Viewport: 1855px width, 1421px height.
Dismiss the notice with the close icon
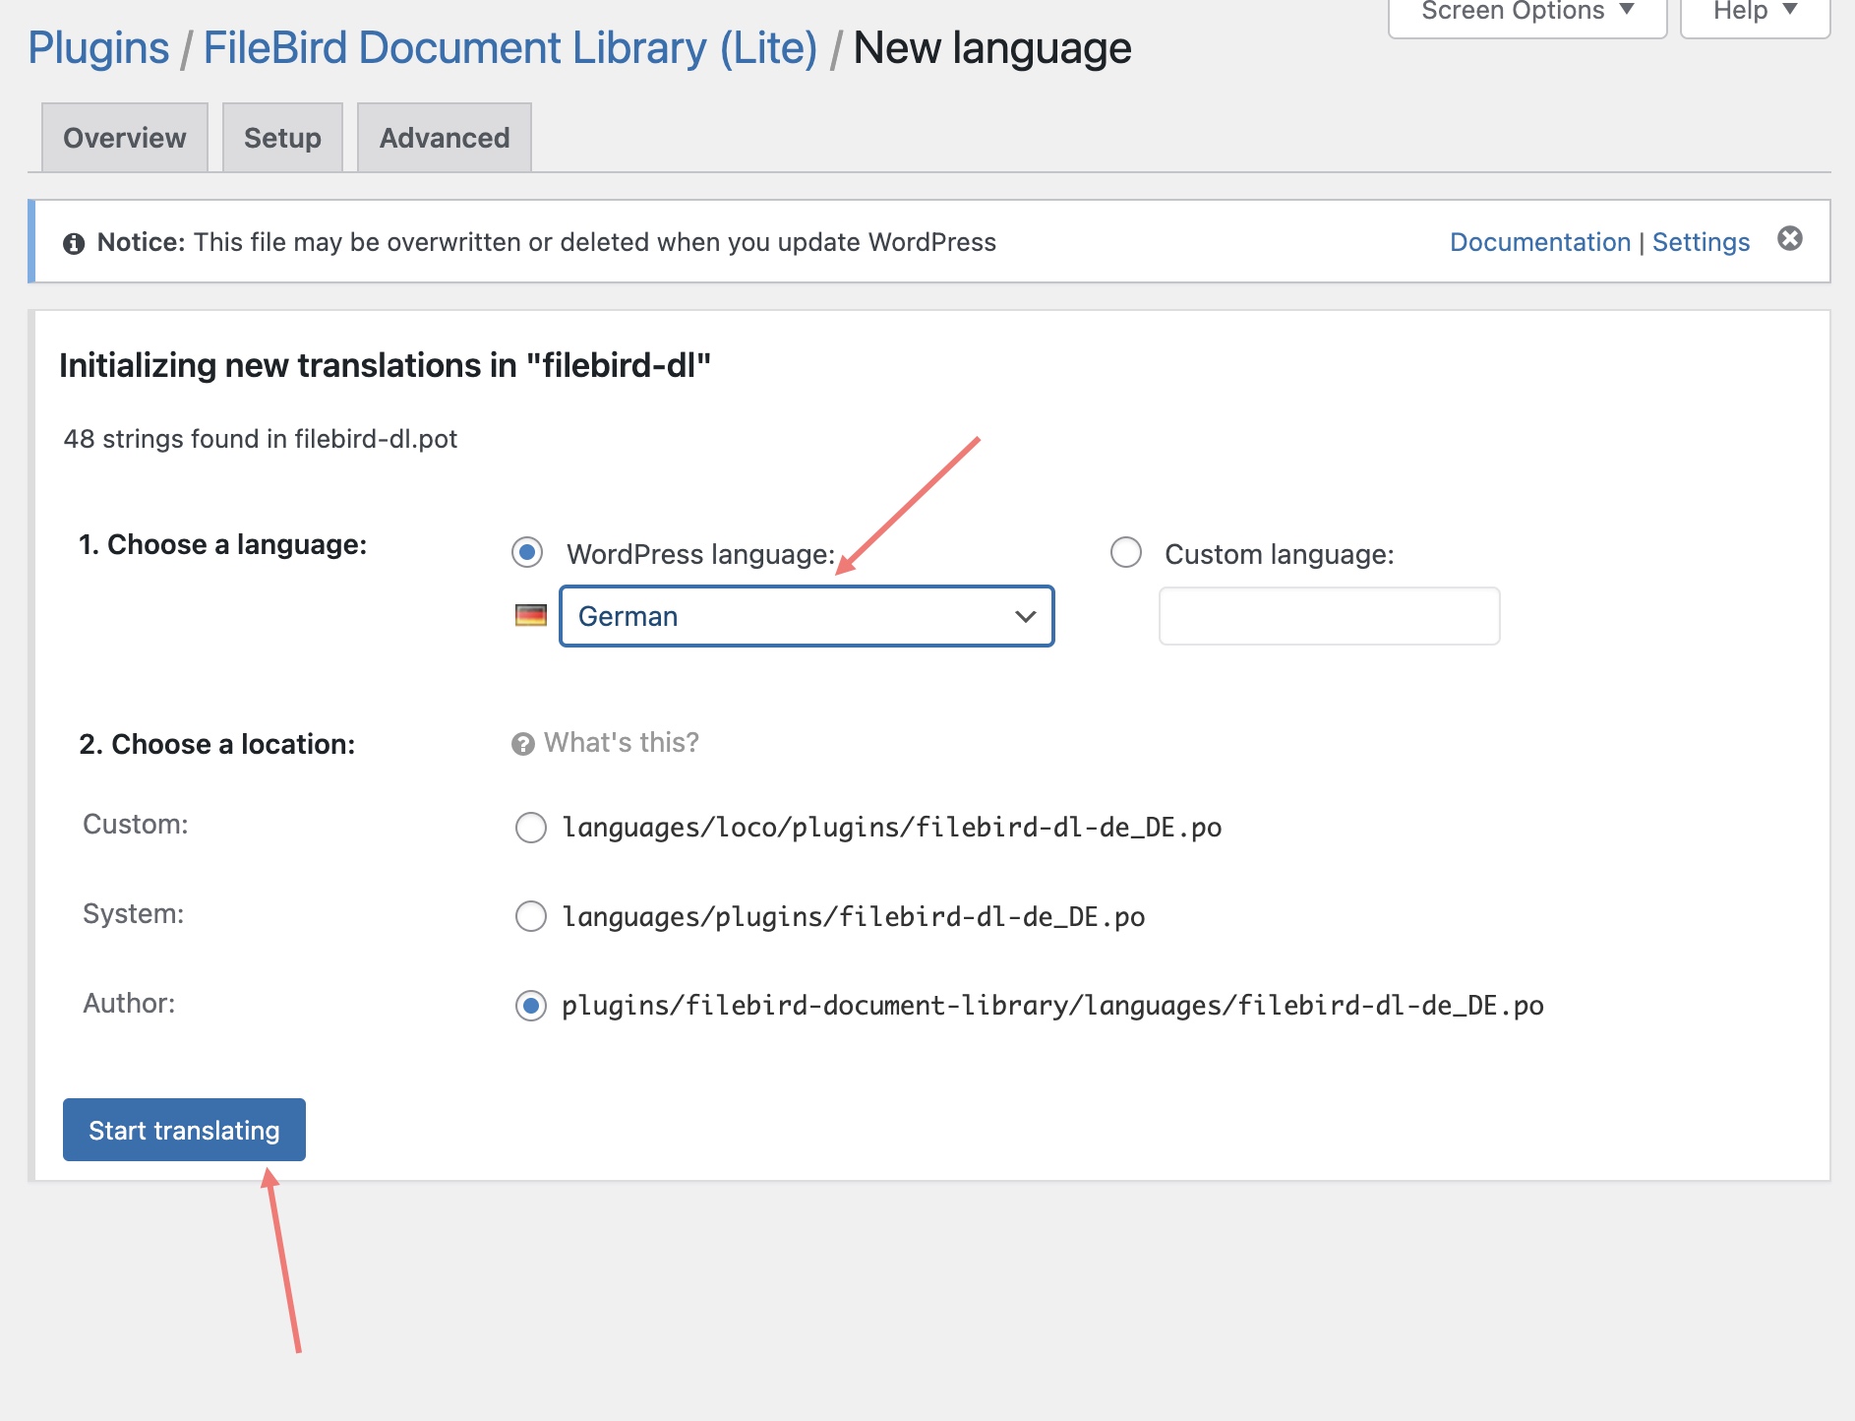[1789, 239]
